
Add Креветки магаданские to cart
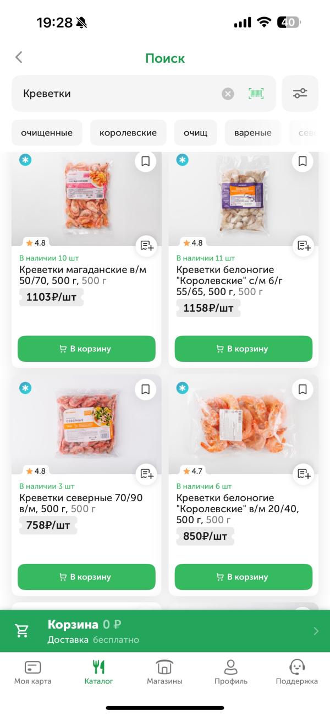(86, 349)
